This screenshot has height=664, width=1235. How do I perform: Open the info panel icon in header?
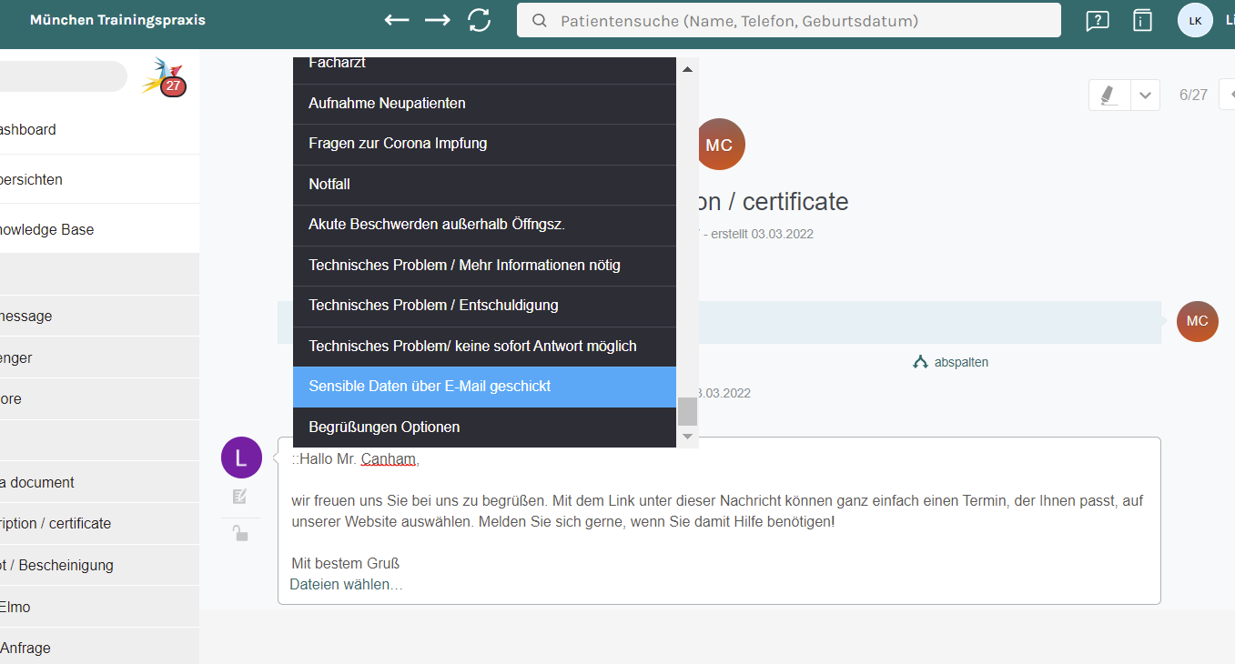(1142, 20)
